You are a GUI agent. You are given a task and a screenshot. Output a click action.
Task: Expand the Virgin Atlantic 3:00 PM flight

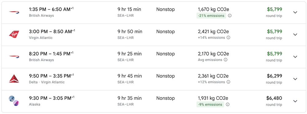coord(295,35)
